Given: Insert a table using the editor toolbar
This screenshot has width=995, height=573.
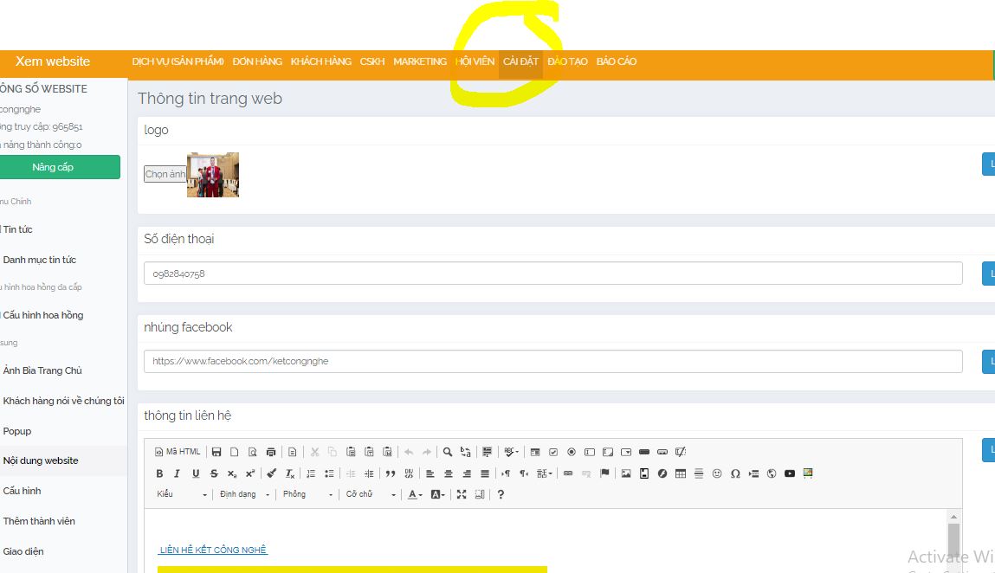Looking at the screenshot, I should 681,473.
